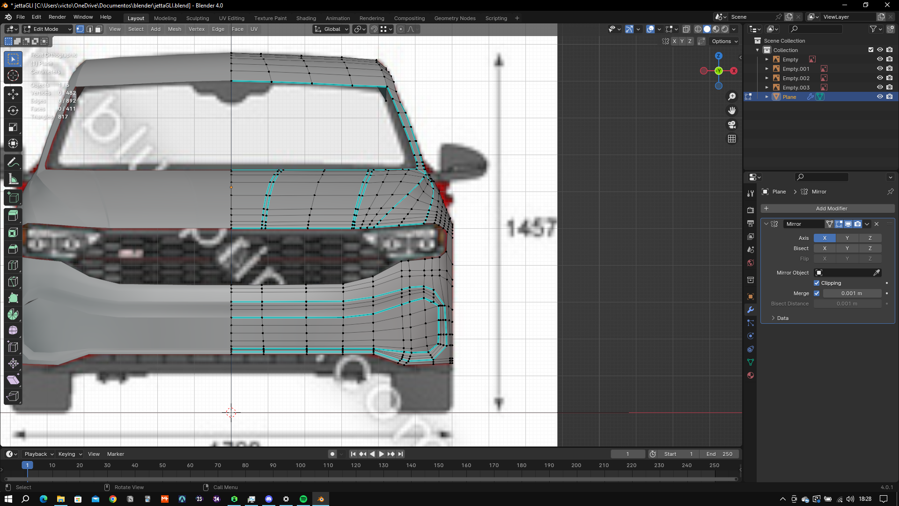Open the Global transform orientation dropdown
899x506 pixels.
pyautogui.click(x=332, y=29)
